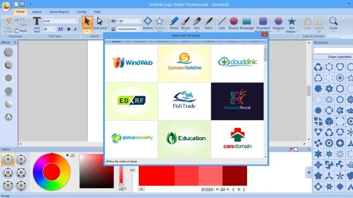Choose the Brush tool

pyautogui.click(x=186, y=23)
